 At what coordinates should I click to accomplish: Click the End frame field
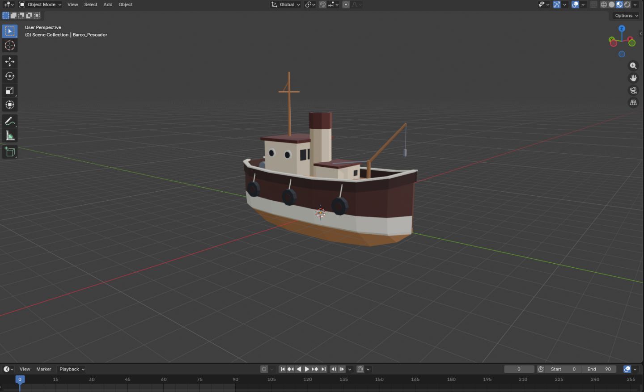click(599, 369)
